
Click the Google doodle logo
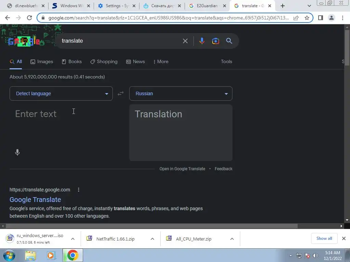24,41
